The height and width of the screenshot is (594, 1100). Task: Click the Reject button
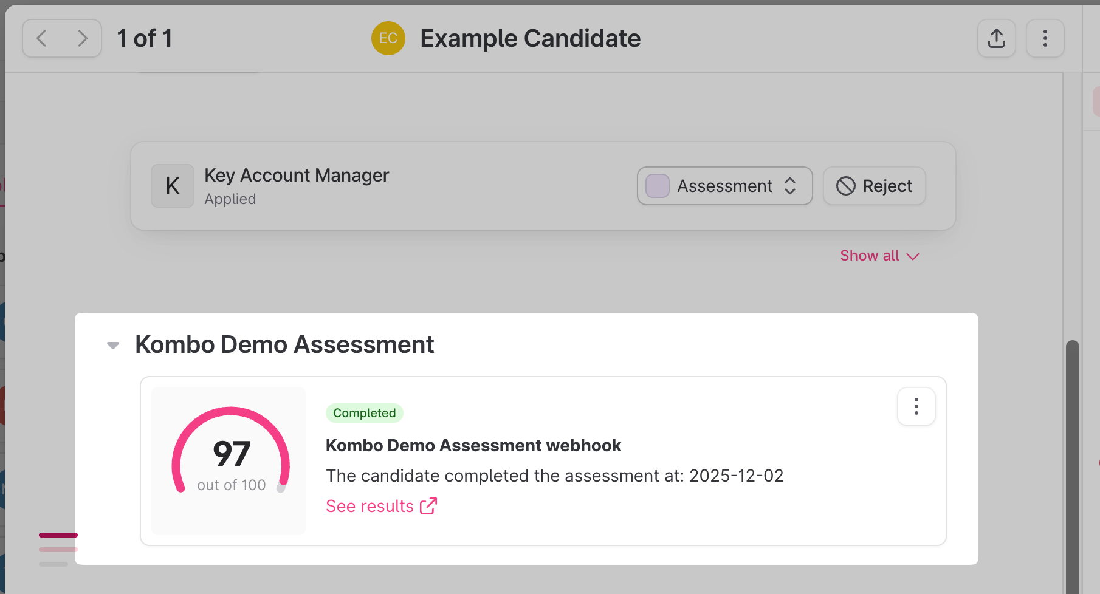click(x=874, y=186)
